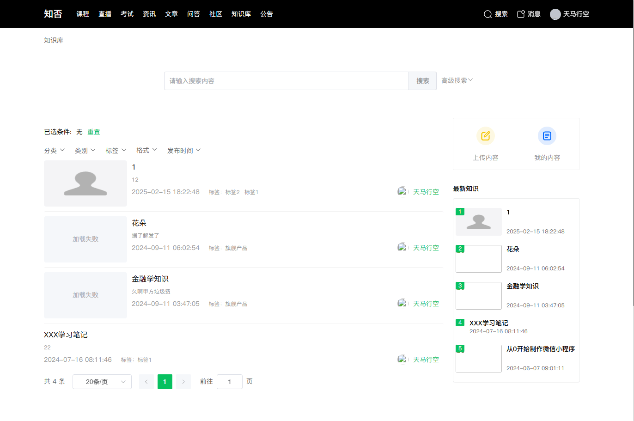The image size is (634, 421).
Task: Open the 课程 menu item
Action: 83,14
